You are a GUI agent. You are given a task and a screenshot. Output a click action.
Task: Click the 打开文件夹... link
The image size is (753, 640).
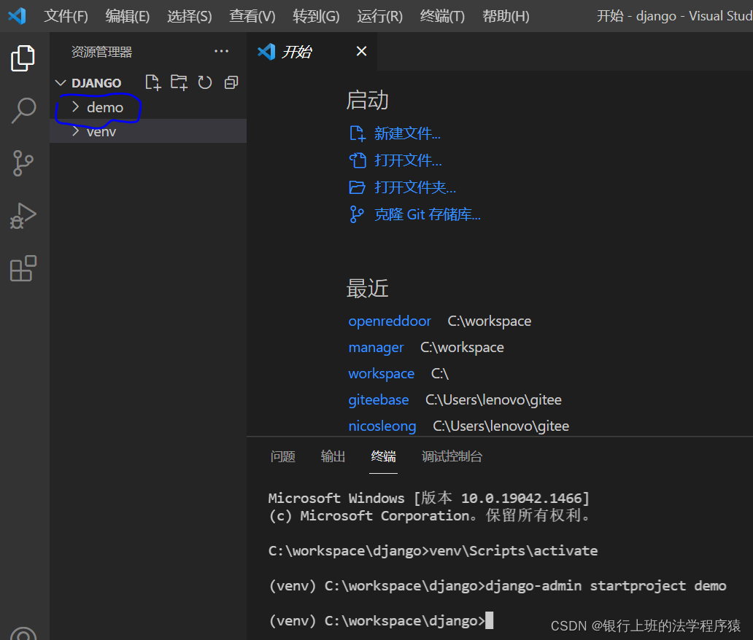415,187
